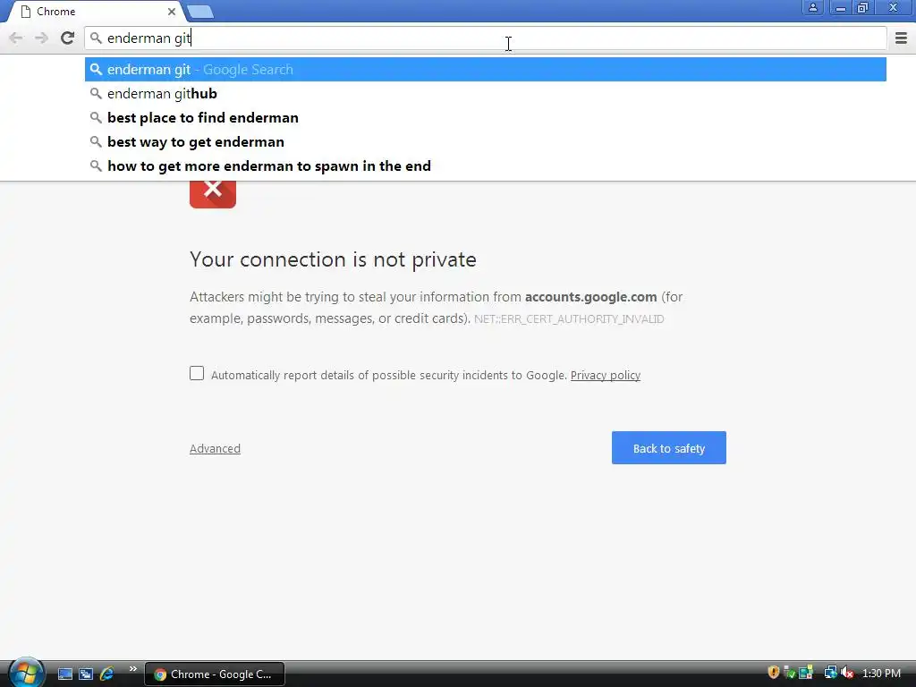This screenshot has width=916, height=687.
Task: Open the Windows Start orb
Action: click(x=26, y=673)
